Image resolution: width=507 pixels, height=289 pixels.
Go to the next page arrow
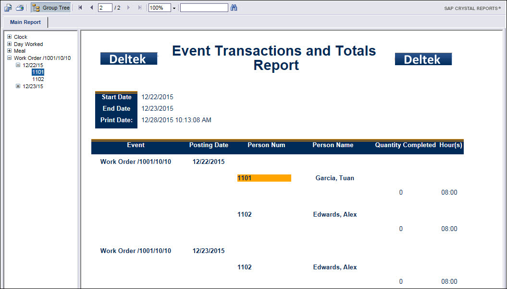128,8
